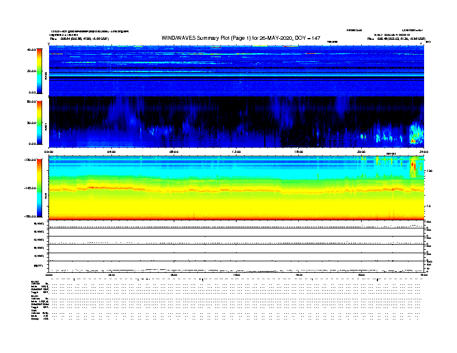This screenshot has width=457, height=353.
Task: Click the -160.00 label on TNR color bar
Action: point(31,216)
